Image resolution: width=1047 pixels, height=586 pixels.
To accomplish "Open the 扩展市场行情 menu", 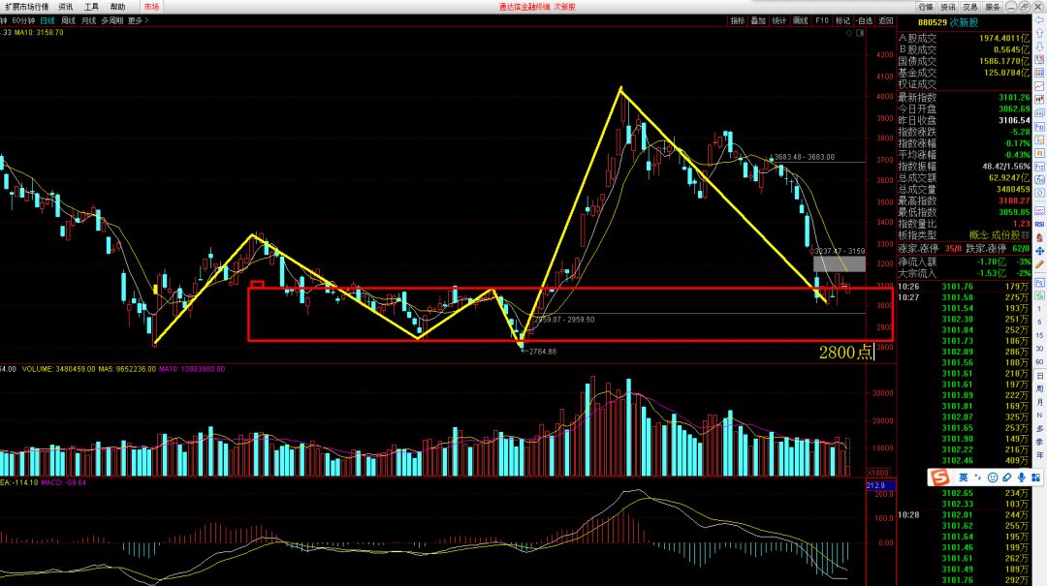I will 27,7.
